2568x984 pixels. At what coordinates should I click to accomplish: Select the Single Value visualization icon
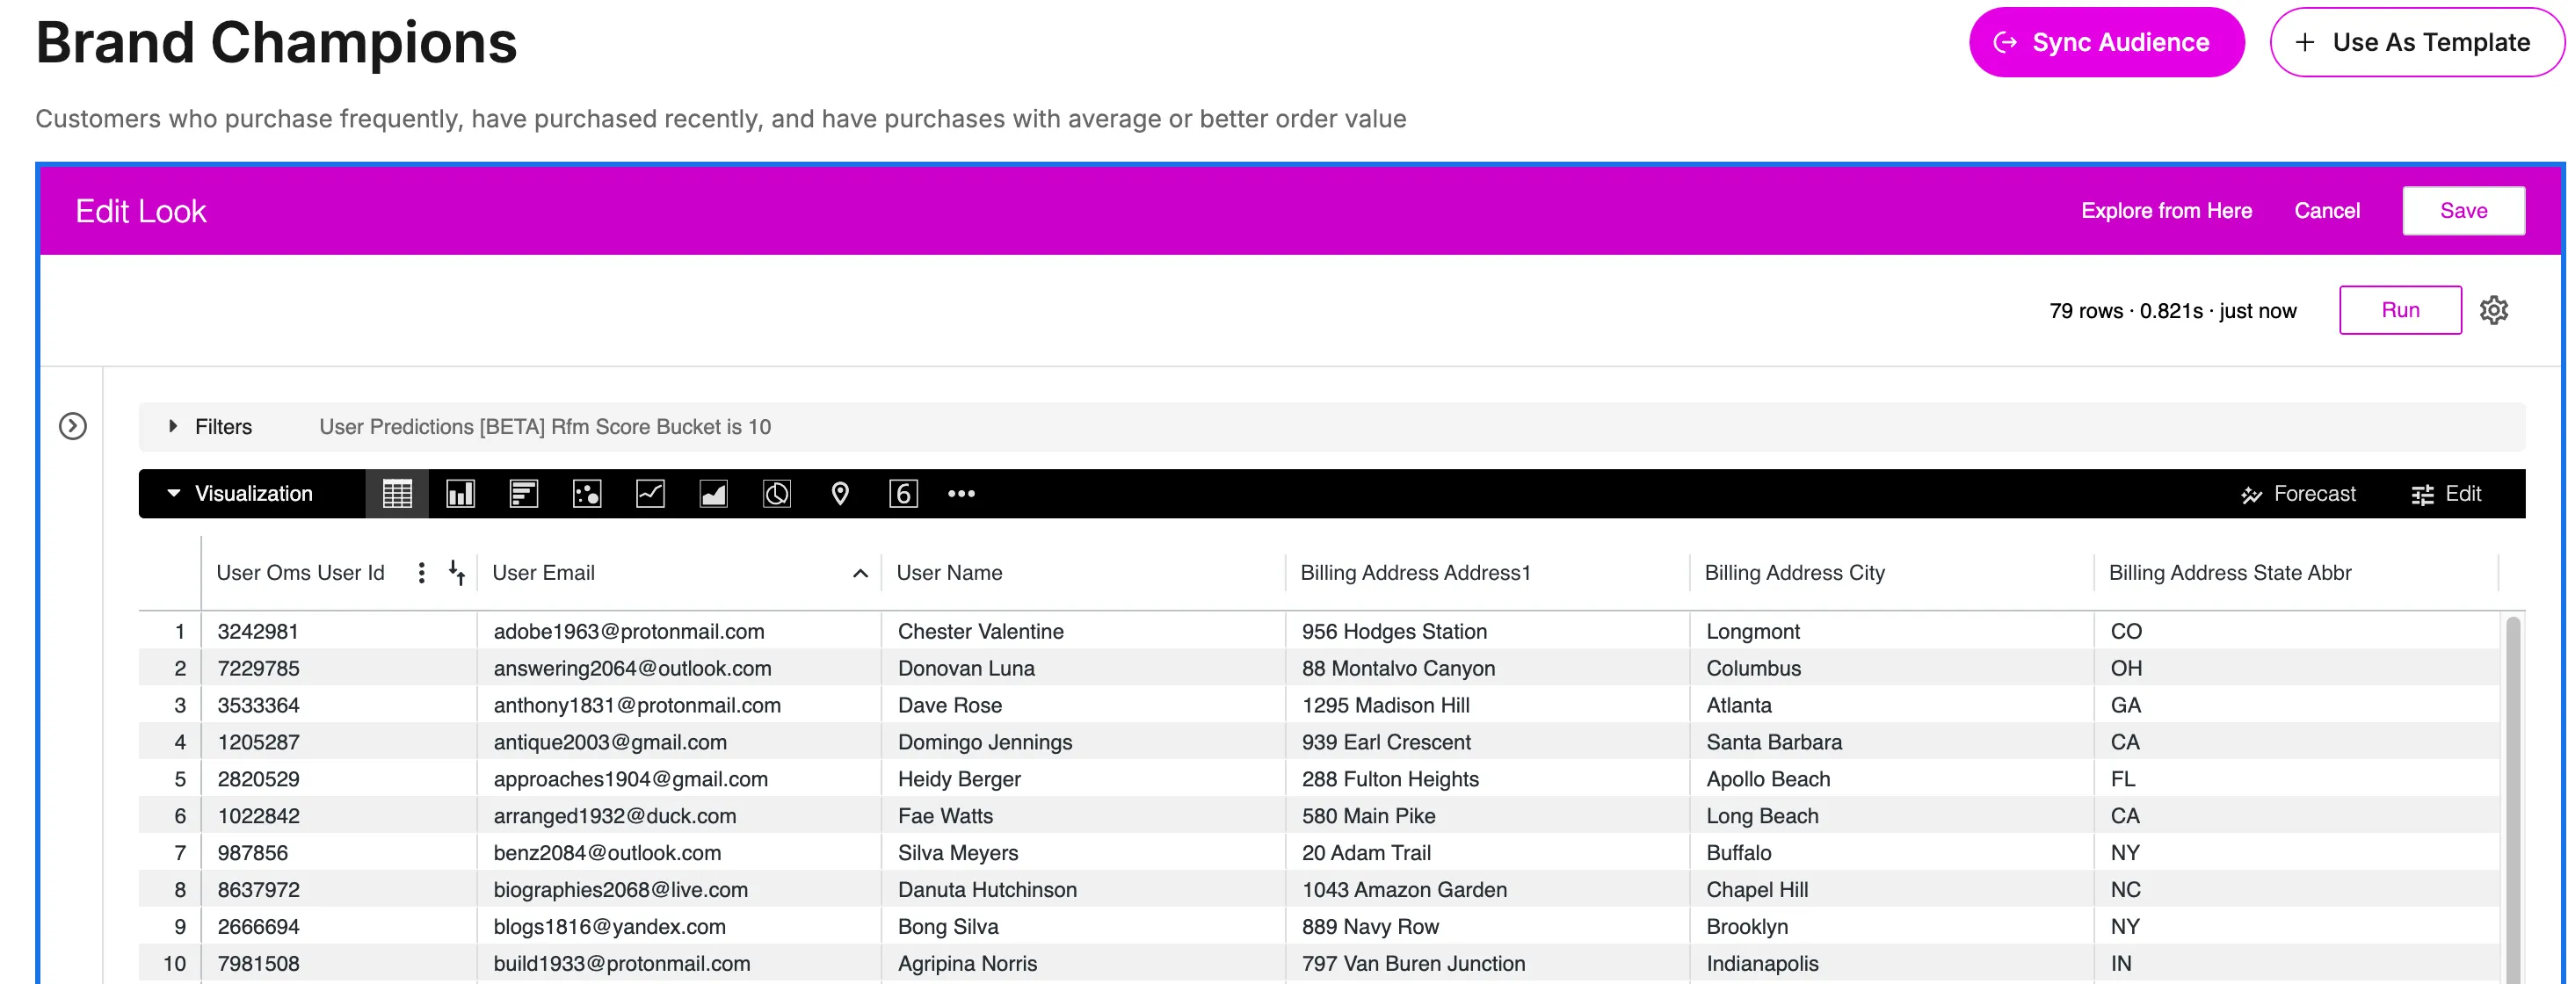click(x=903, y=494)
